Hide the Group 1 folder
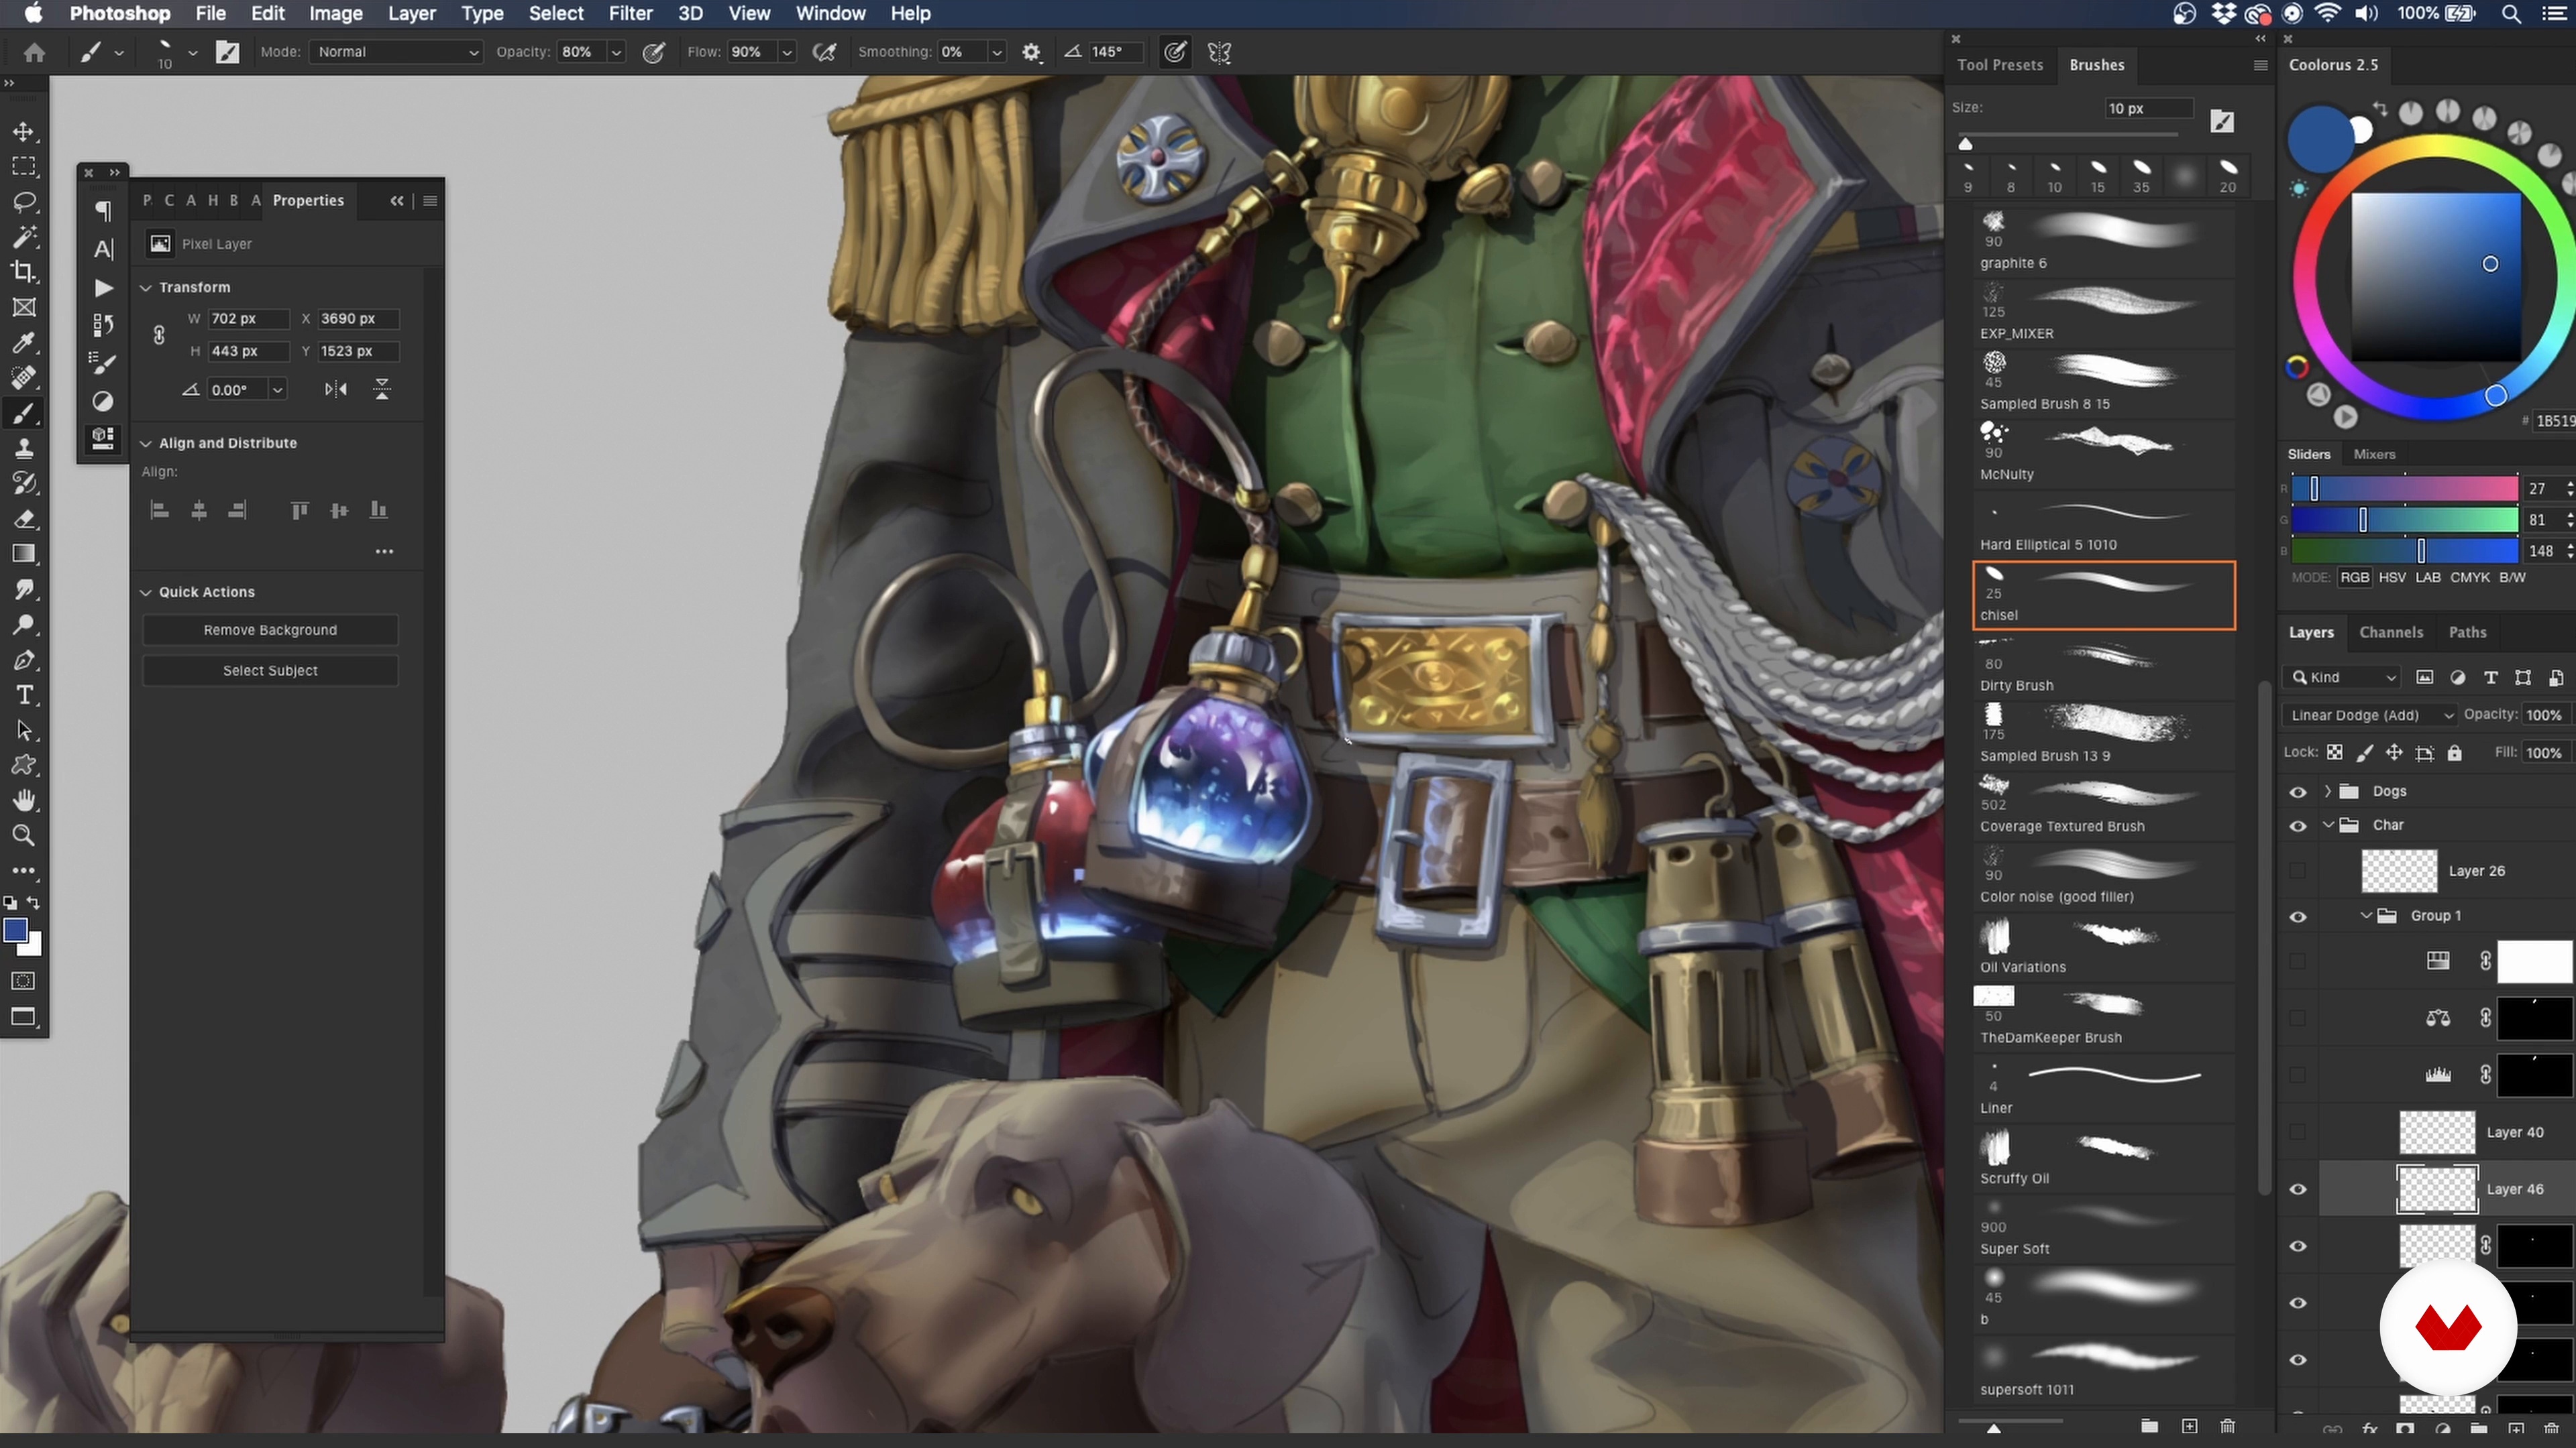The height and width of the screenshot is (1448, 2576). (2298, 916)
